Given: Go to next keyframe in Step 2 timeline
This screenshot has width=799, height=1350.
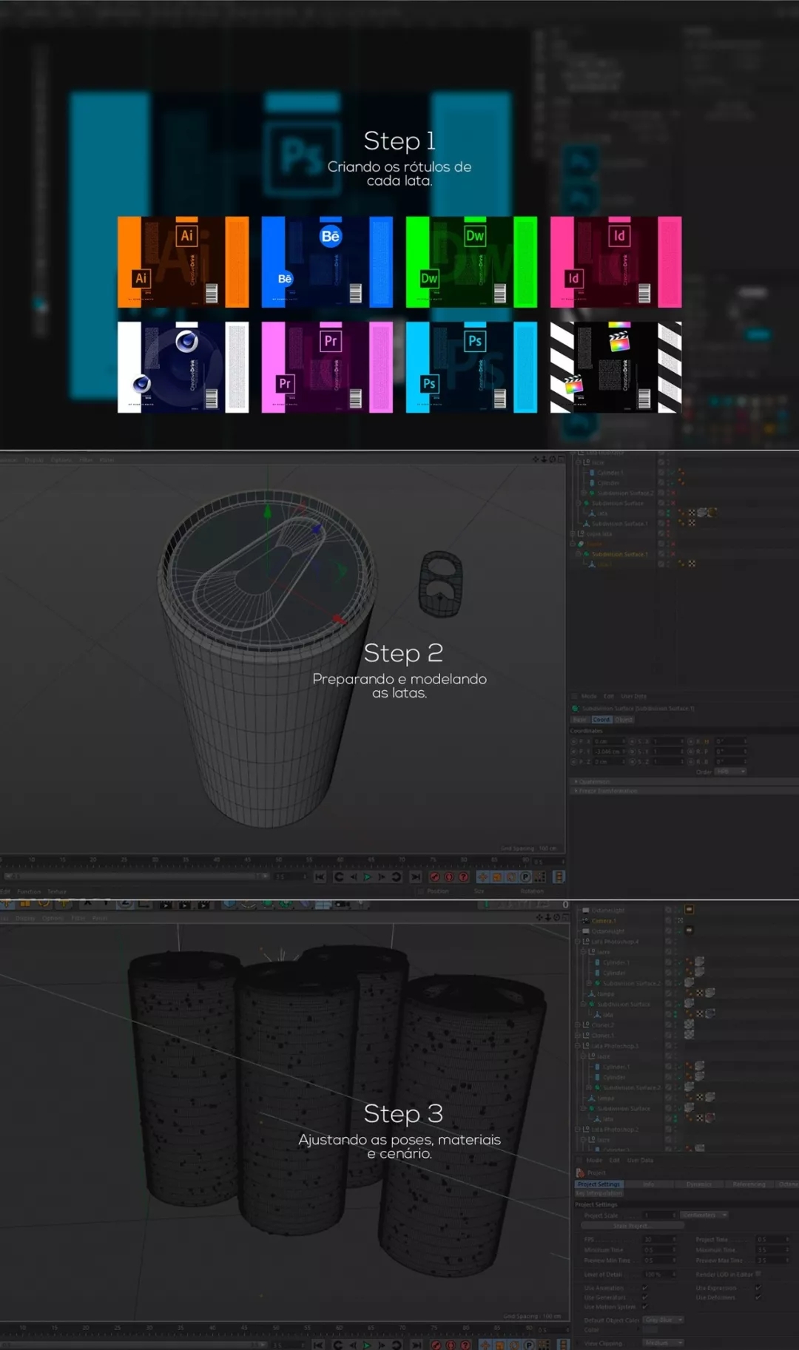Looking at the screenshot, I should (396, 877).
